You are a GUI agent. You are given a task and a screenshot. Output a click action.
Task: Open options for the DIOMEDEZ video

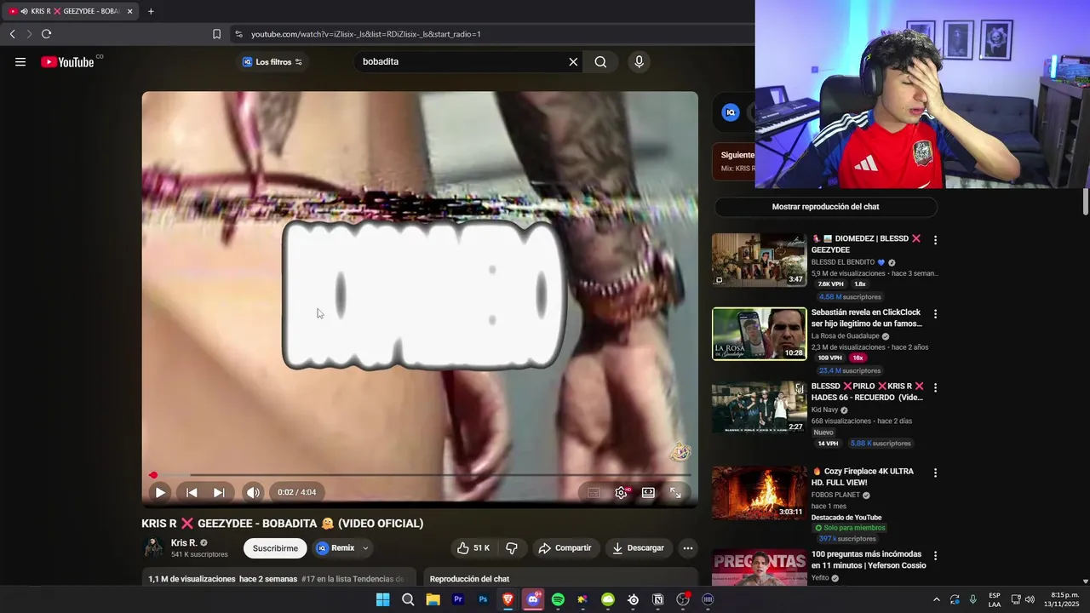tap(935, 240)
